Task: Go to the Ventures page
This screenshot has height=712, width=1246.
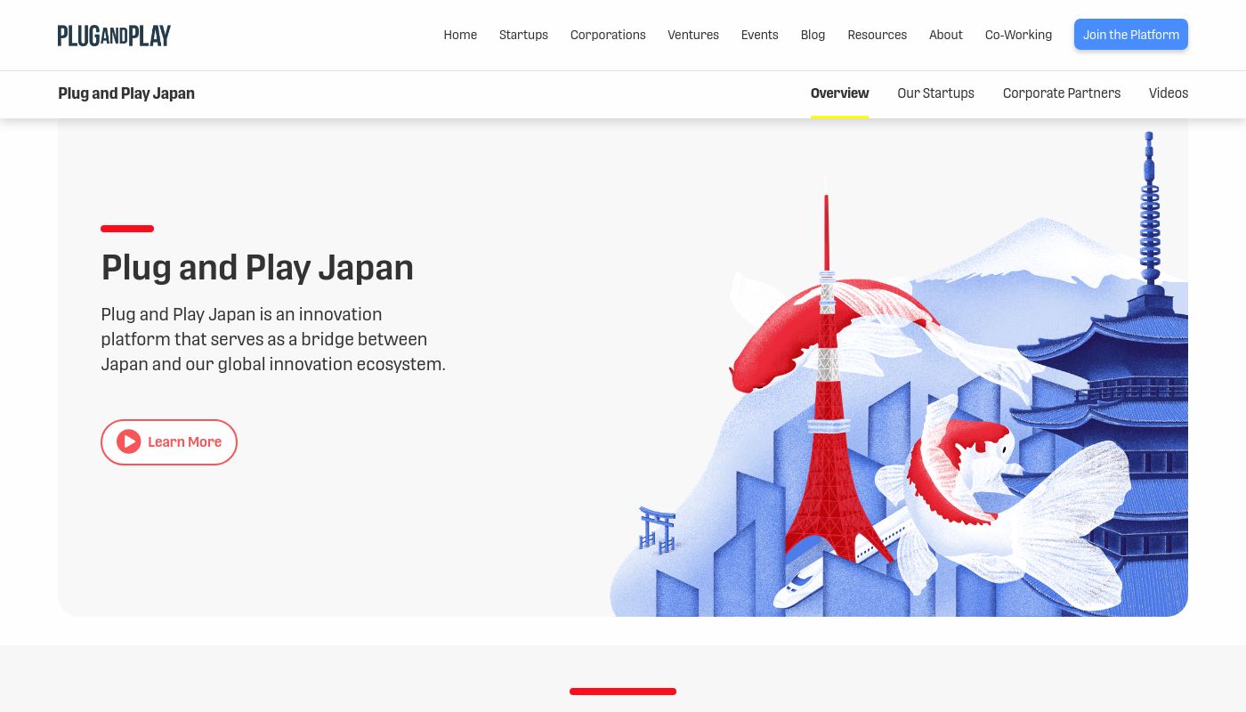Action: pyautogui.click(x=693, y=35)
